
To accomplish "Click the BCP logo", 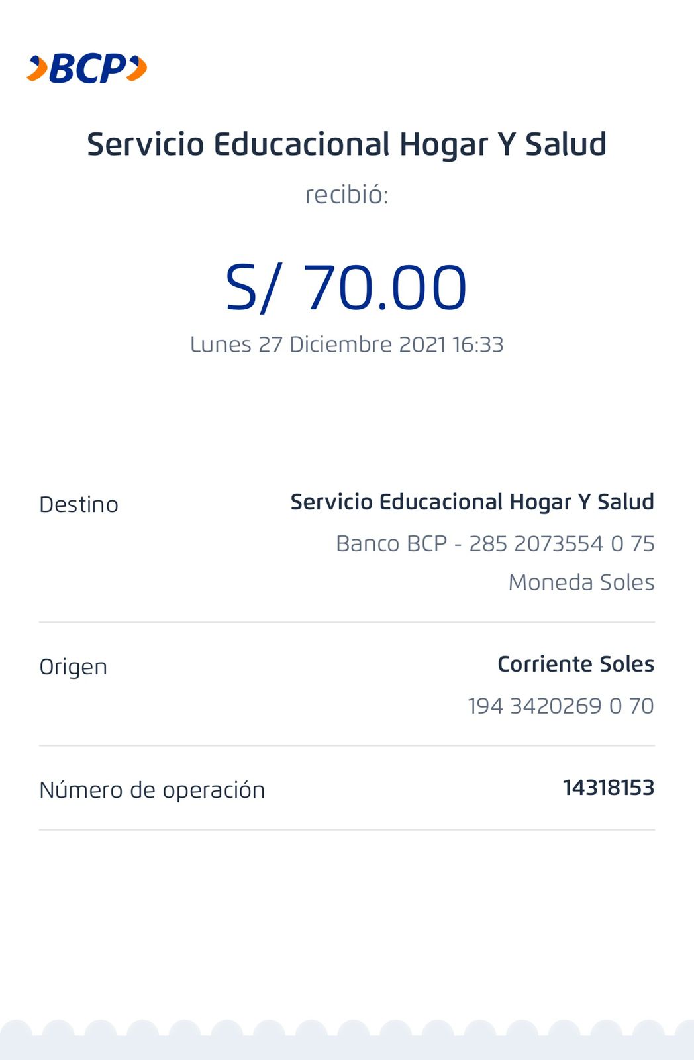I will coord(87,69).
